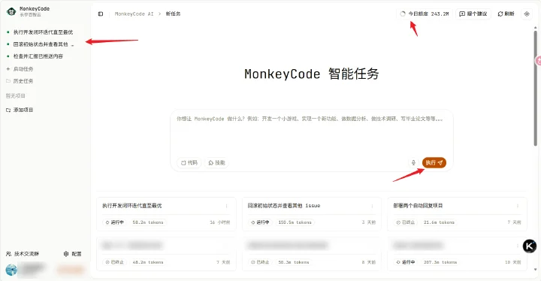The image size is (541, 281).
Task: Open more menu on 执行开发闭环迭代直至最优 card
Action: [227, 206]
